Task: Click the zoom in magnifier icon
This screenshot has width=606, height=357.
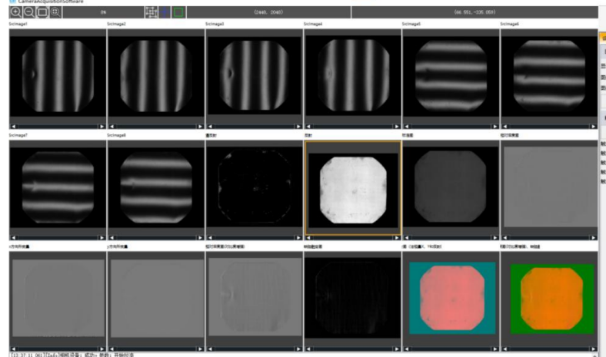Action: click(x=15, y=13)
